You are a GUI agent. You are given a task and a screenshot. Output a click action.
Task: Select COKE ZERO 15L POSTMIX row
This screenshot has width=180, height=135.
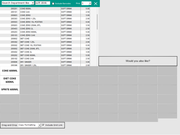[x=45, y=22]
